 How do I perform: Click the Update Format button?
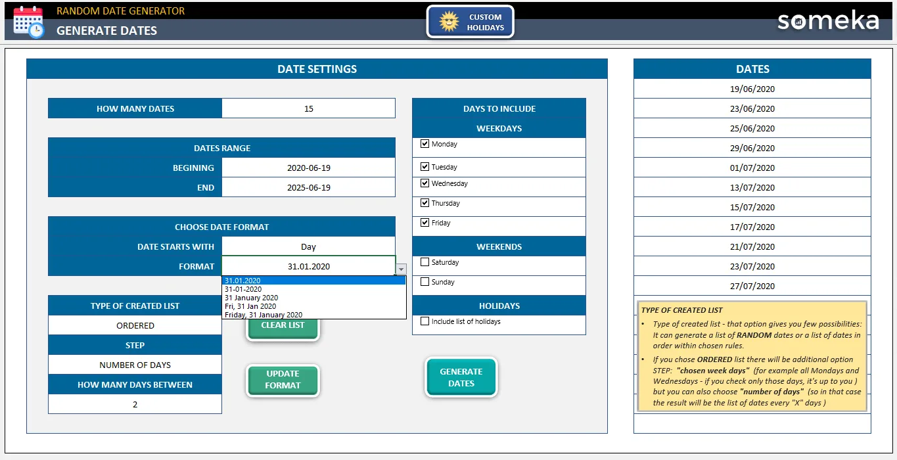[x=283, y=380]
